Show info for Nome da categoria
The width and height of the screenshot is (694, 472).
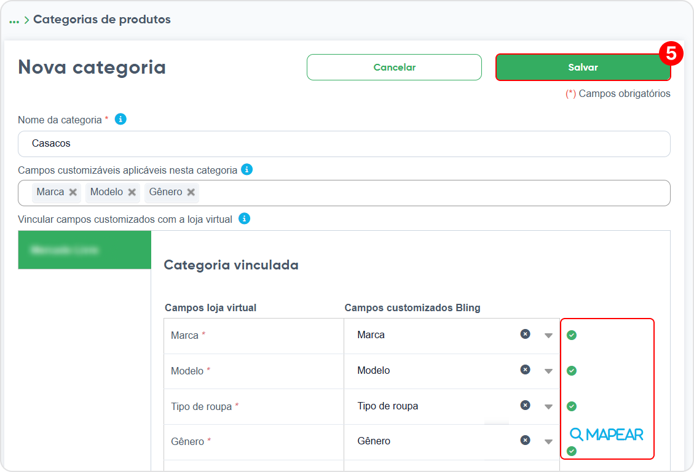pyautogui.click(x=120, y=119)
